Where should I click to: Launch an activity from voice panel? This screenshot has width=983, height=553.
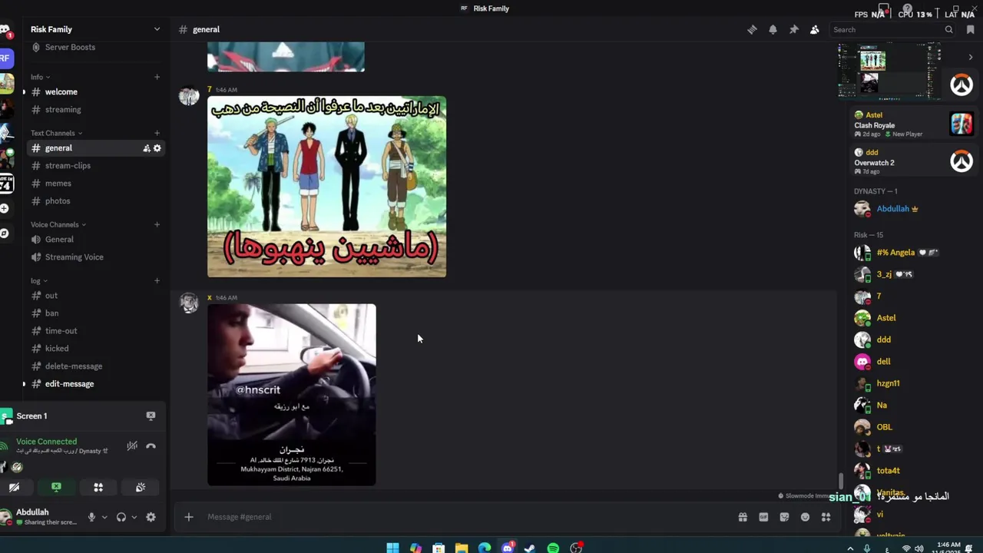click(x=98, y=487)
